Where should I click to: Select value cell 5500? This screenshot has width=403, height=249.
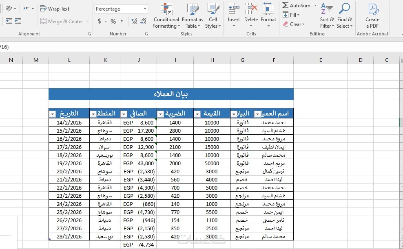[x=212, y=212]
